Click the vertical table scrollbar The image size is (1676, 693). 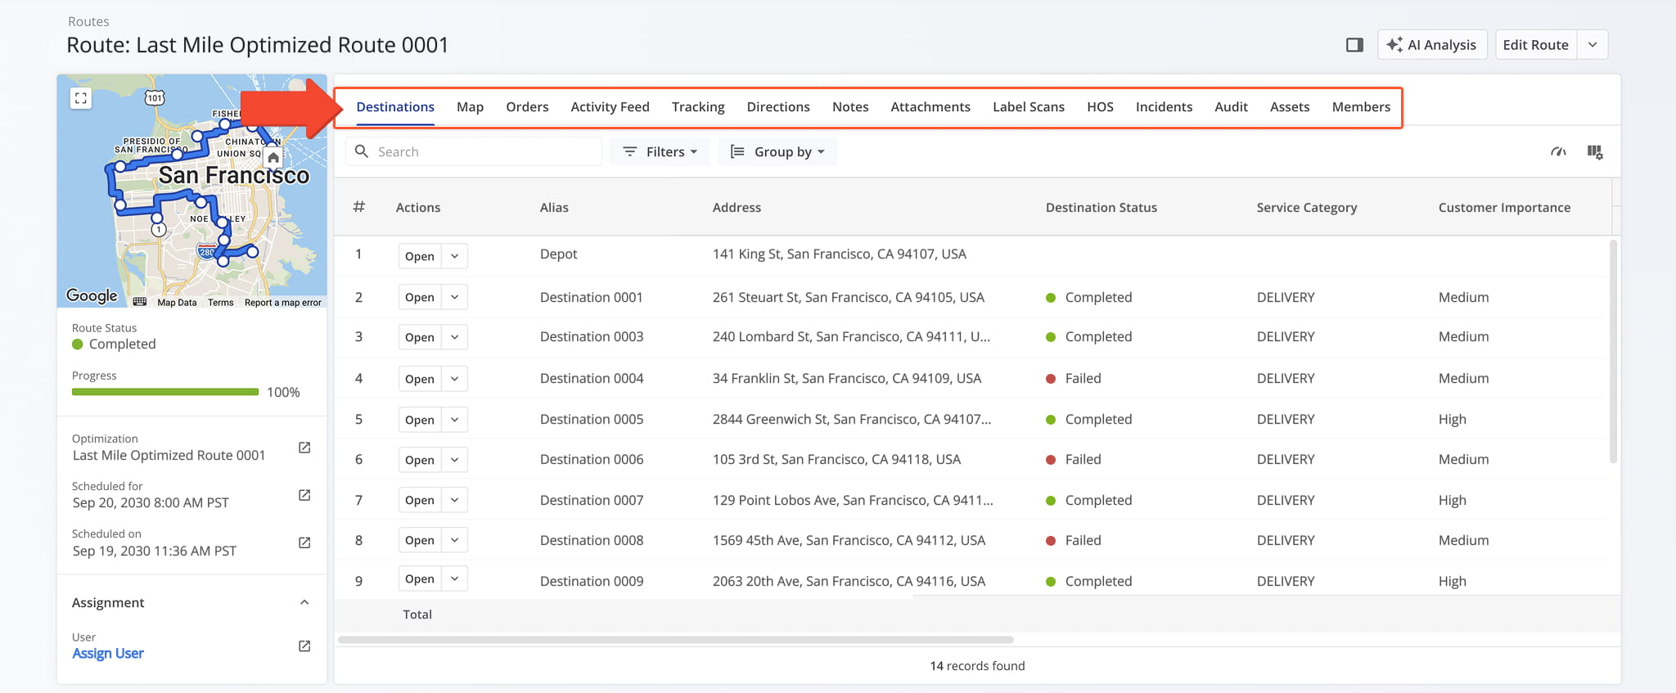point(1613,352)
